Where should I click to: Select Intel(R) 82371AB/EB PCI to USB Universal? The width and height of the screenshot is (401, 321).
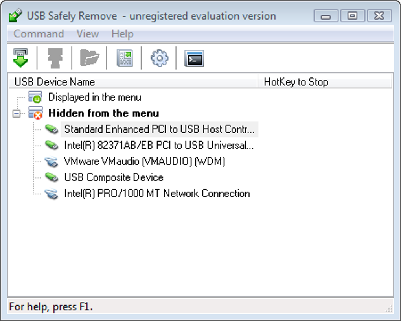pyautogui.click(x=159, y=146)
